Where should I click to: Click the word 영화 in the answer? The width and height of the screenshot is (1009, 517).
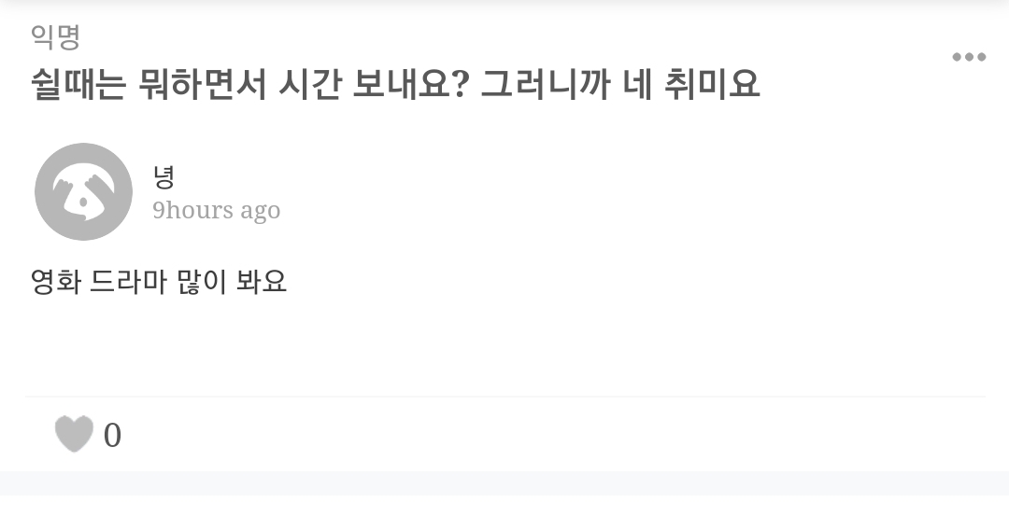tap(55, 281)
